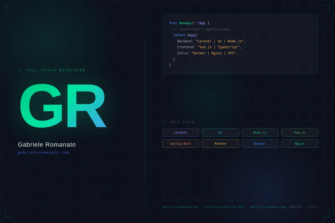Screen dimensions: 335x223
Task: Open gabrieleromanato.app footer link
Action: coord(268,207)
